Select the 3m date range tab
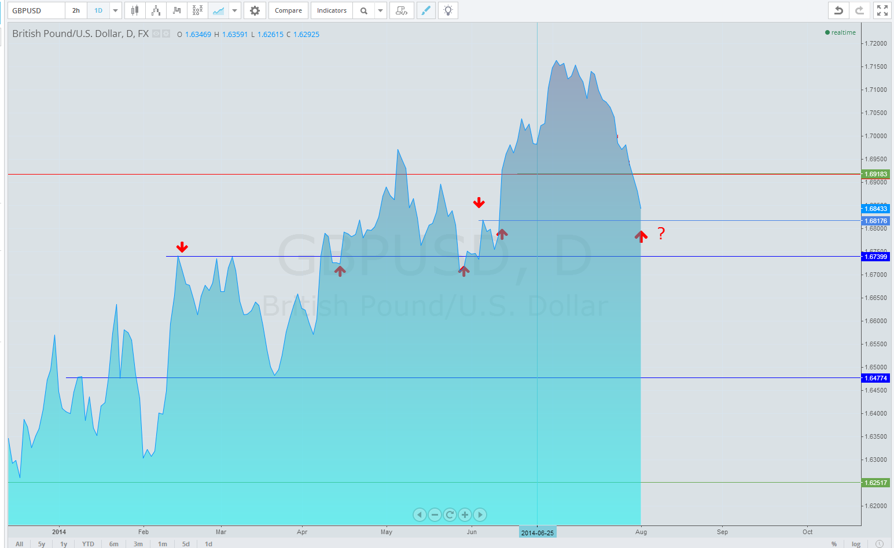 (138, 544)
